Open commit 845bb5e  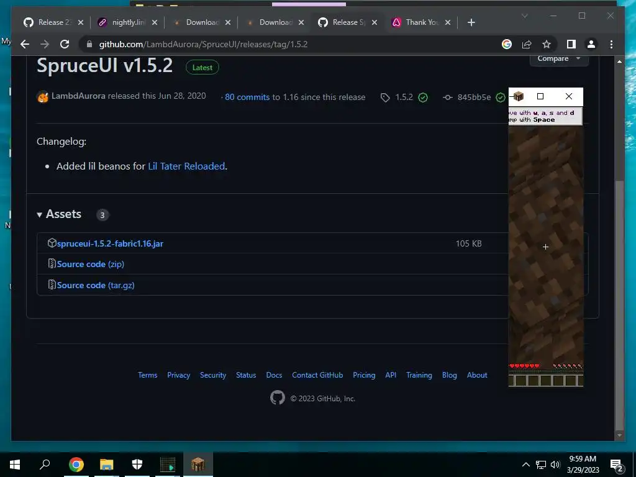coord(474,98)
